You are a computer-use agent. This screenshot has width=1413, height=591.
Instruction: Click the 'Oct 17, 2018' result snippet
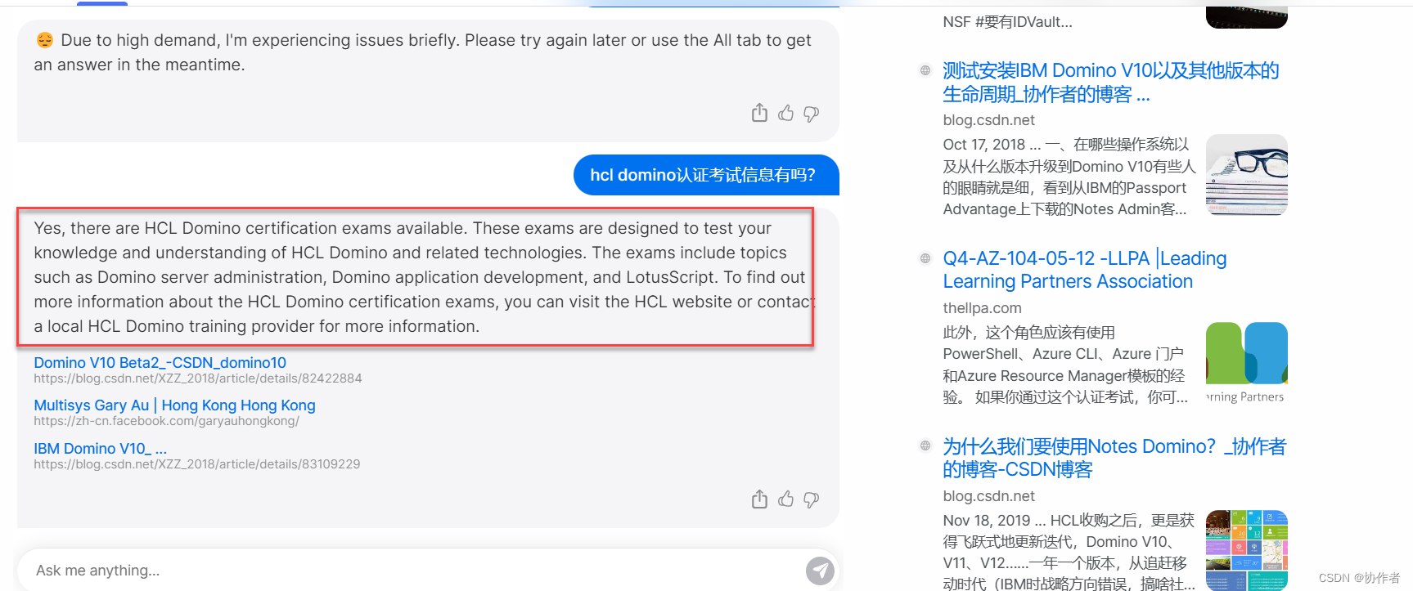click(1069, 177)
